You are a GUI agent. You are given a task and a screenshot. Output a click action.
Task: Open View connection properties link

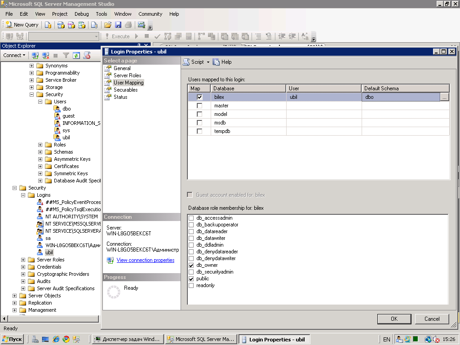click(x=146, y=260)
